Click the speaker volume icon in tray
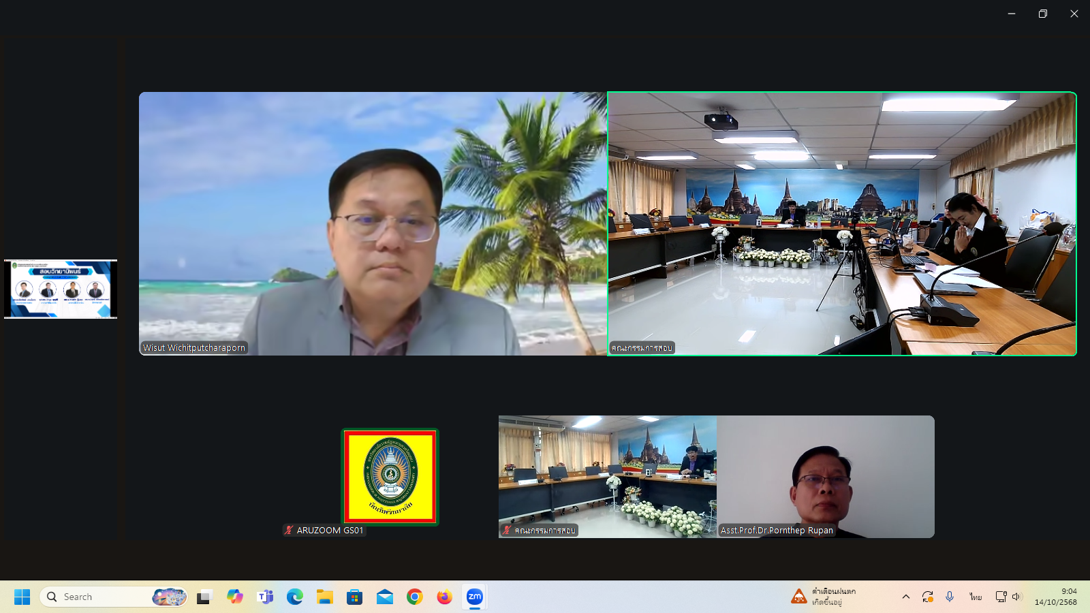1090x613 pixels. [x=1016, y=597]
